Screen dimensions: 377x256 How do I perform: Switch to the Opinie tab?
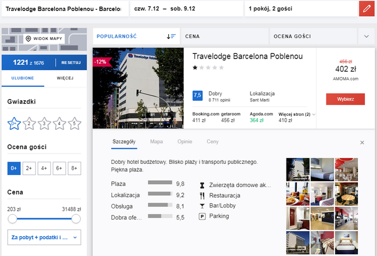(x=184, y=141)
